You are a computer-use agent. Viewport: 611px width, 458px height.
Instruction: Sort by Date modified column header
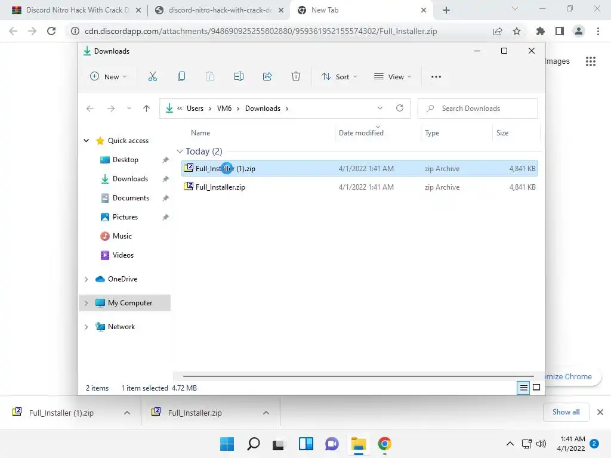pos(361,133)
